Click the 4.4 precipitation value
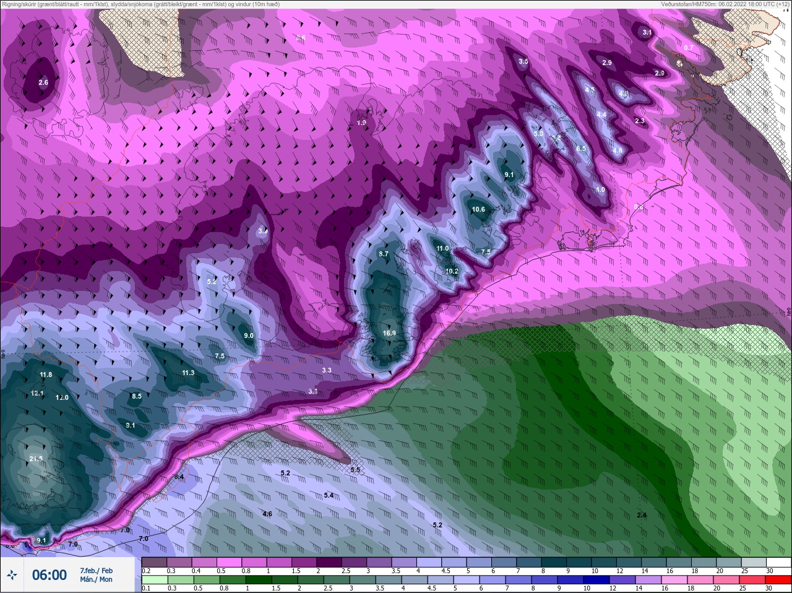 [x=601, y=115]
